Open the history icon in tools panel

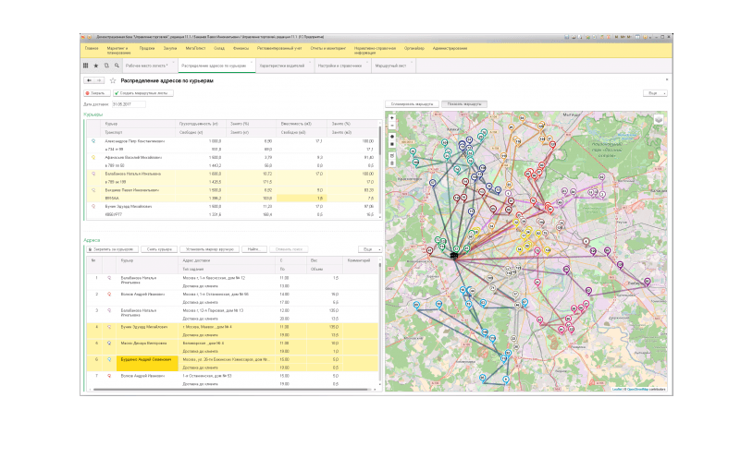106,66
